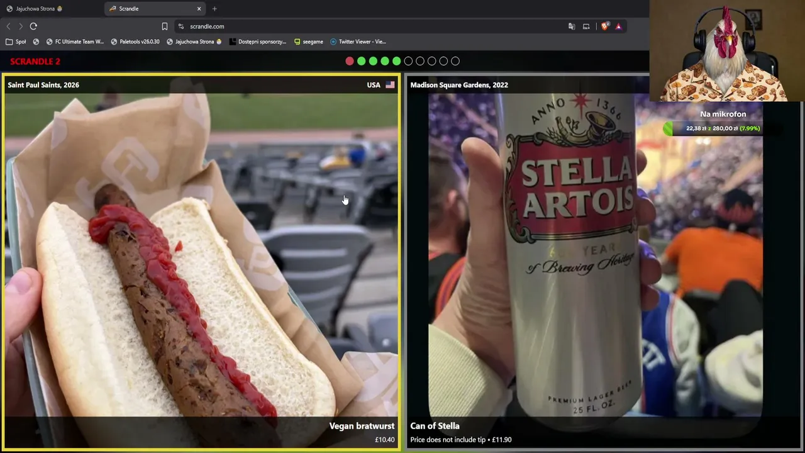
Task: Bookmark this page with the bookmark icon
Action: tap(165, 26)
